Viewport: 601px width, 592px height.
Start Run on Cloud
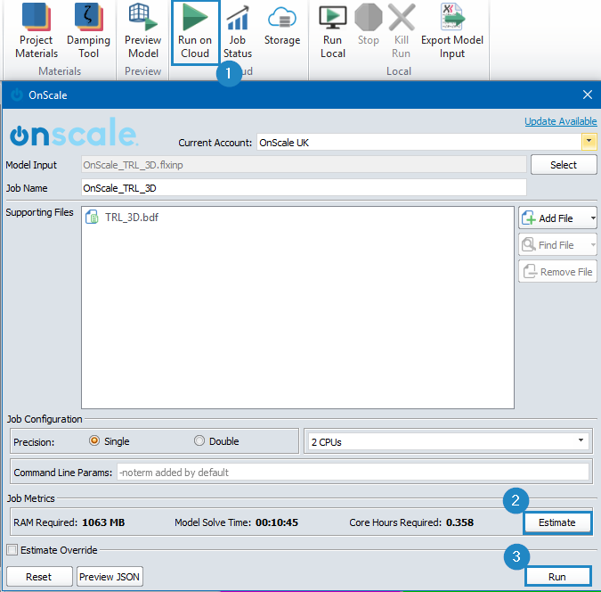coord(195,32)
